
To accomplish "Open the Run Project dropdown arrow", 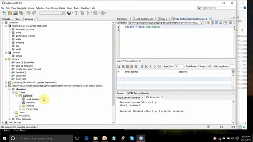I will point(91,13).
